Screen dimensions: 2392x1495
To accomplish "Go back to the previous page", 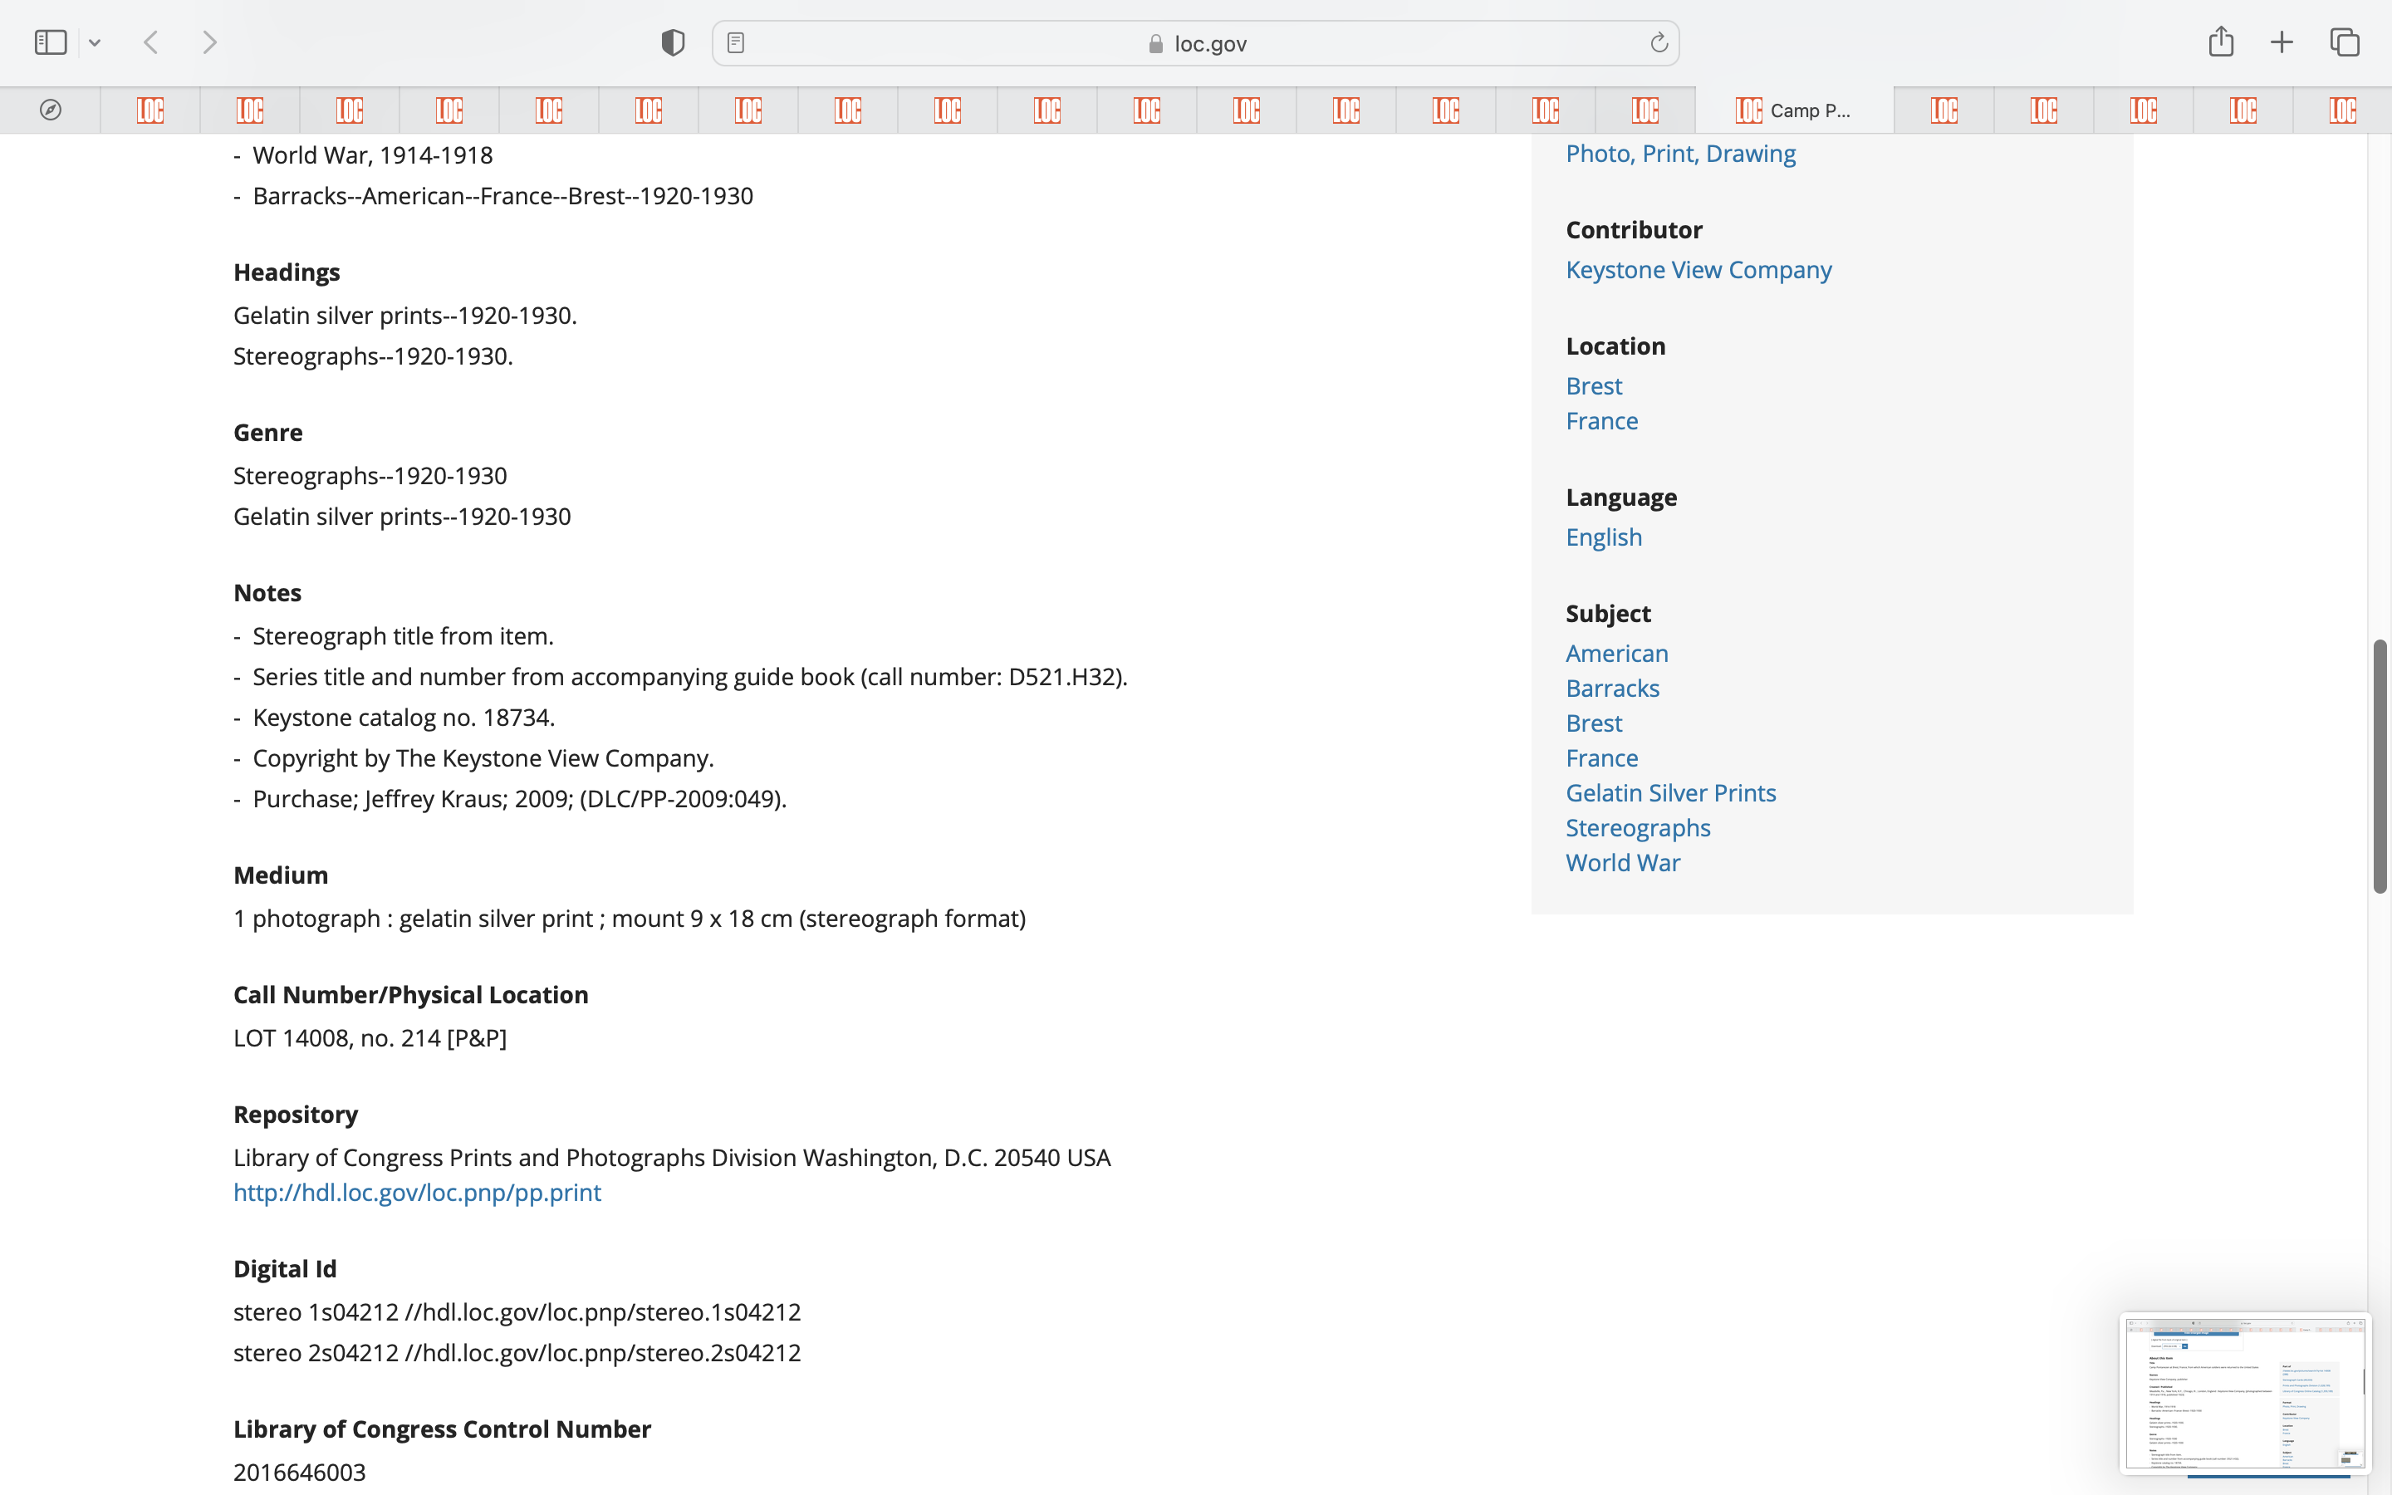I will [151, 42].
